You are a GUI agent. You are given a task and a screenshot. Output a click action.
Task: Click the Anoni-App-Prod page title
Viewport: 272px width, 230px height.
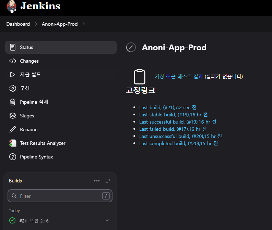(x=174, y=48)
